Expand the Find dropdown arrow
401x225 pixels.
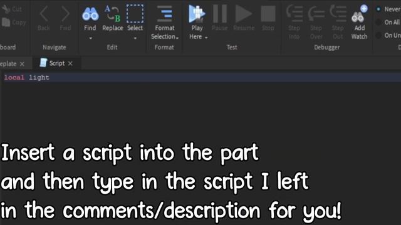click(x=90, y=38)
